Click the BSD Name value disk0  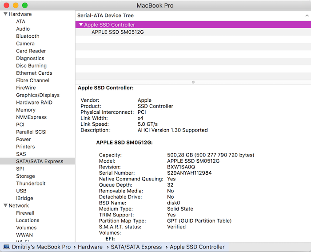click(x=173, y=203)
